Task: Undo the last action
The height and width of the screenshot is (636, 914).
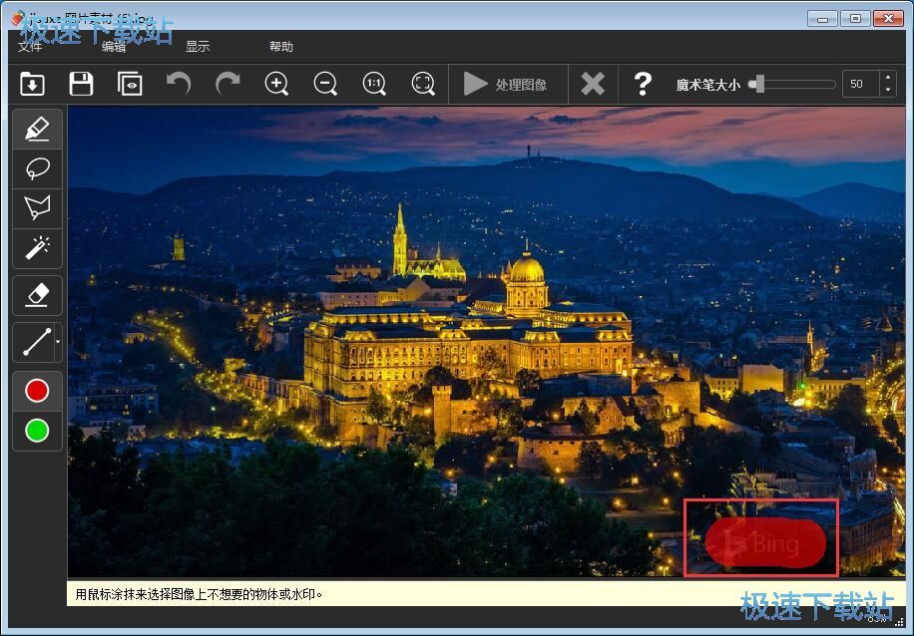Action: pos(179,85)
